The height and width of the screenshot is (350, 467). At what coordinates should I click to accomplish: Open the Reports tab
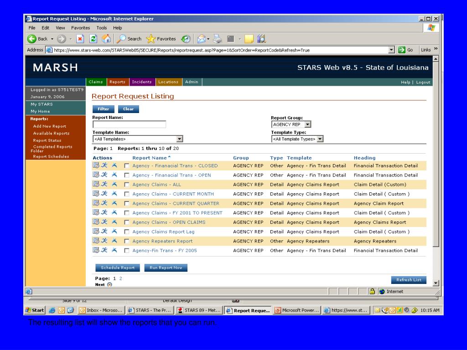117,82
